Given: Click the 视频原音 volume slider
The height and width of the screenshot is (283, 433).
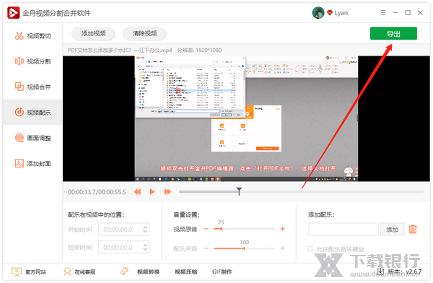Looking at the screenshot, I should [x=244, y=229].
